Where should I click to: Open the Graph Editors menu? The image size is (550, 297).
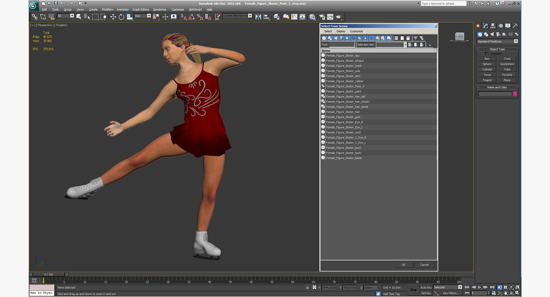point(140,9)
